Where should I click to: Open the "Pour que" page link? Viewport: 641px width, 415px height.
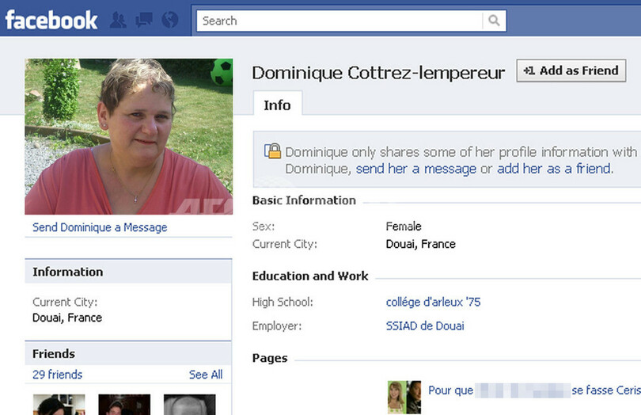tap(450, 390)
